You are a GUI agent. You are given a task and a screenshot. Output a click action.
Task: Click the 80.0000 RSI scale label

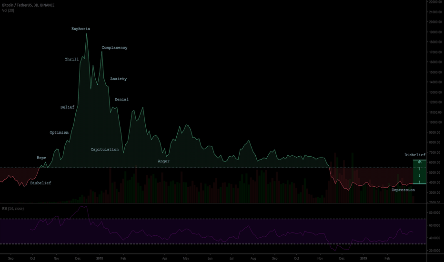pyautogui.click(x=435, y=213)
